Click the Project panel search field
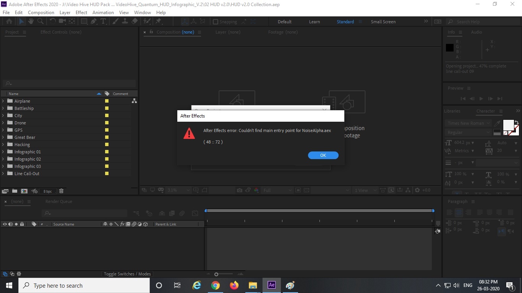This screenshot has width=522, height=293. coord(69,83)
